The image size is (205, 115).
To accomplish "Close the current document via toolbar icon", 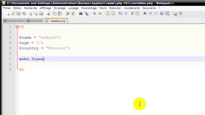I will coord(30,13).
